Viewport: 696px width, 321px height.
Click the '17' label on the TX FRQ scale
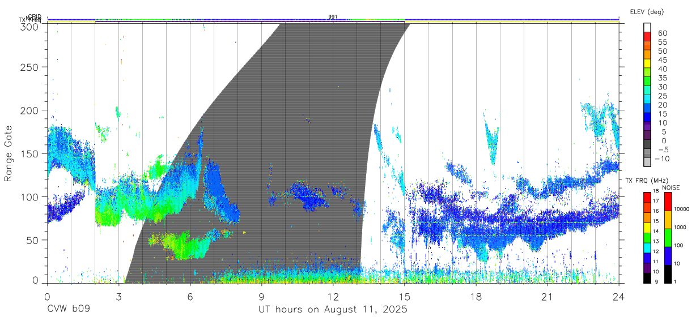click(x=656, y=201)
